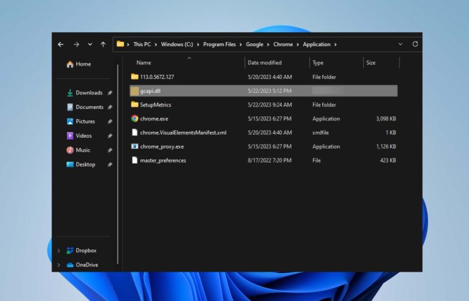Navigate to This PC breadcrumb
Image resolution: width=469 pixels, height=301 pixels.
coord(142,45)
